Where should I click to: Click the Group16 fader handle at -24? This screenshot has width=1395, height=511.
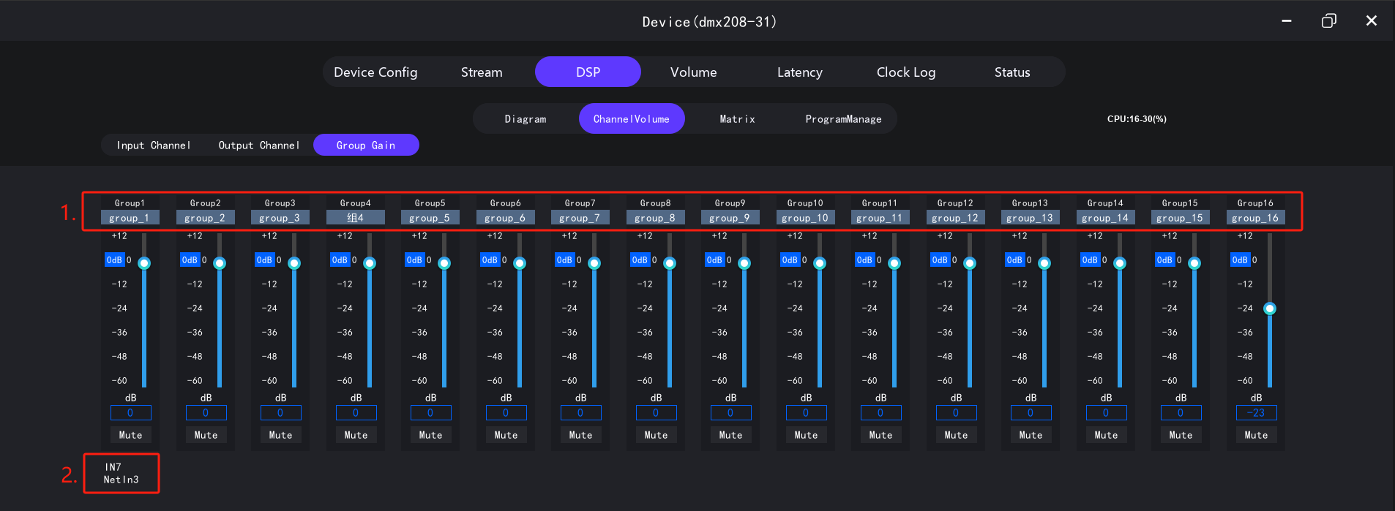(x=1270, y=309)
